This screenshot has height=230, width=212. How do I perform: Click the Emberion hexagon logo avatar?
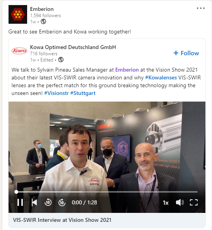coord(18,14)
